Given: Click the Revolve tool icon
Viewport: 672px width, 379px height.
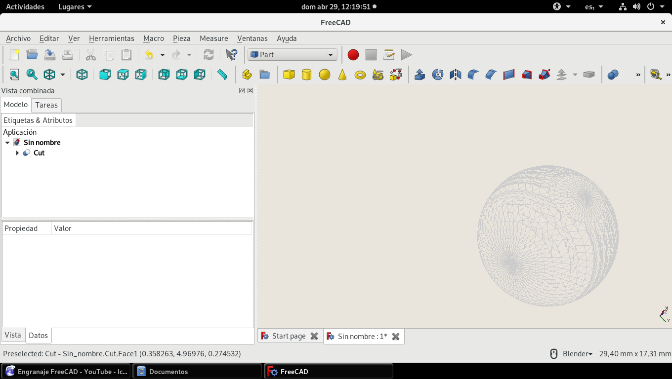Looking at the screenshot, I should point(437,75).
